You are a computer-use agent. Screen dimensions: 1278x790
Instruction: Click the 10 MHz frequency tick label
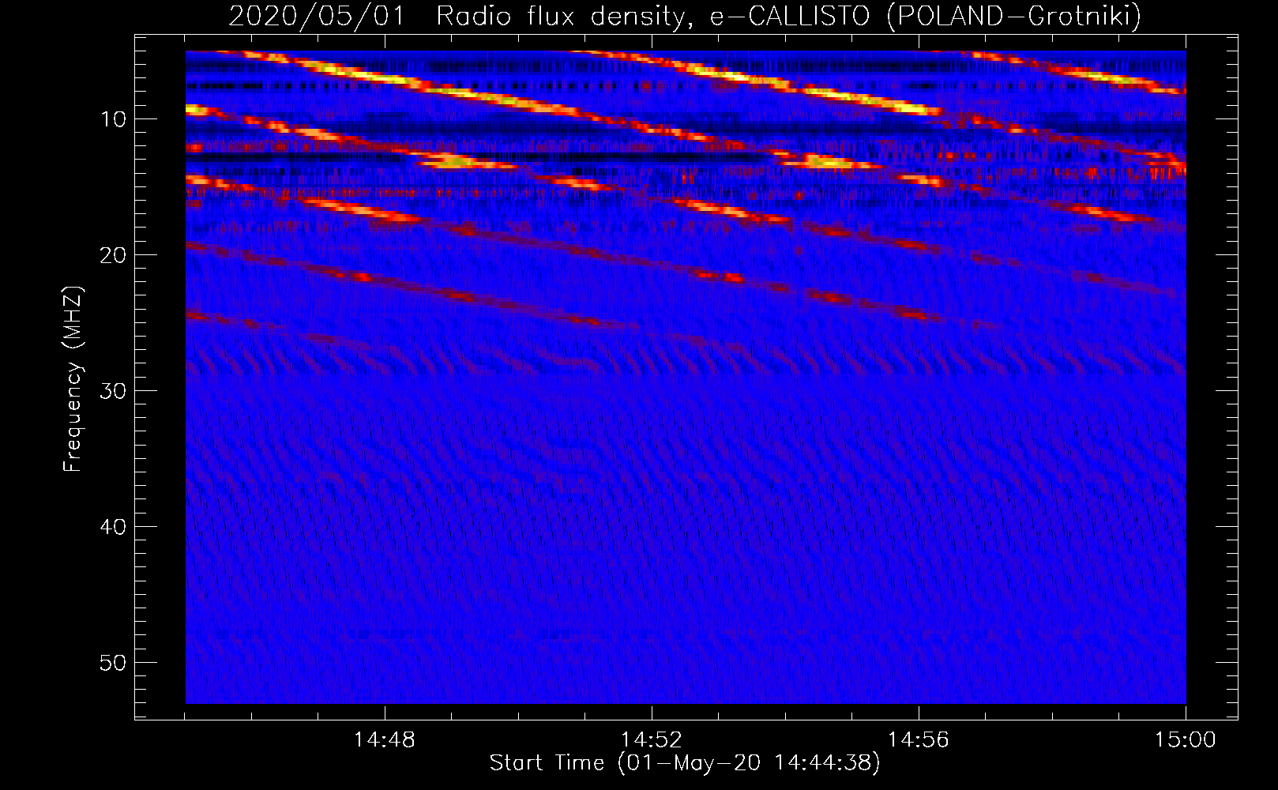tap(114, 119)
